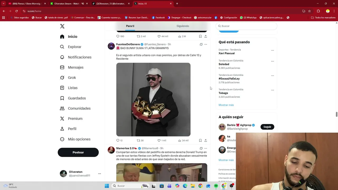Share the Bad Bunny Grammys post
338x190 pixels.
pyautogui.click(x=206, y=140)
